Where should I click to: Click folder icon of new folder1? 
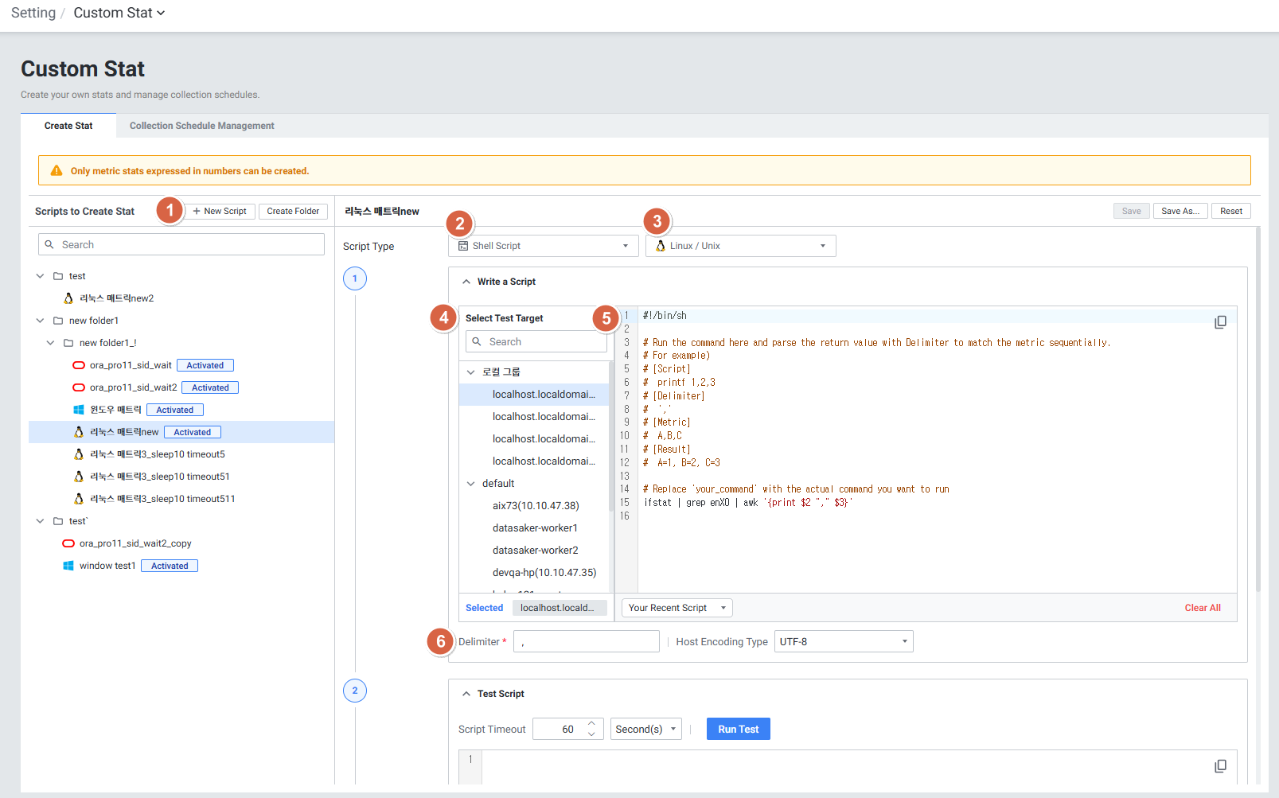[58, 321]
